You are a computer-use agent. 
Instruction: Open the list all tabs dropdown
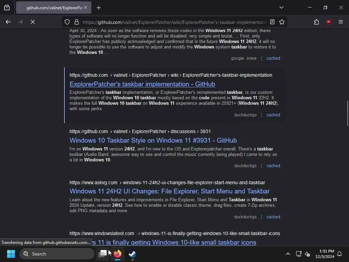click(x=281, y=8)
